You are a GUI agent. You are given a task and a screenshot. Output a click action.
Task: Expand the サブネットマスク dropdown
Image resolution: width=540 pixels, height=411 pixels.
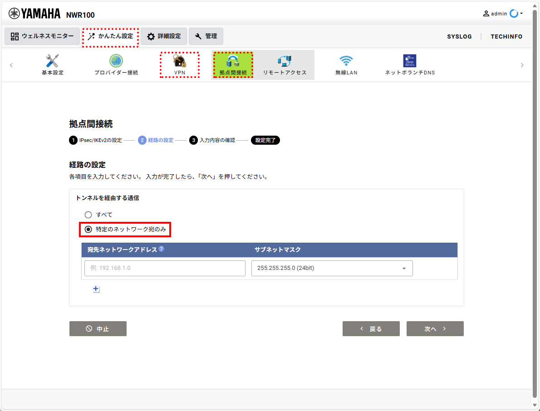(x=332, y=268)
